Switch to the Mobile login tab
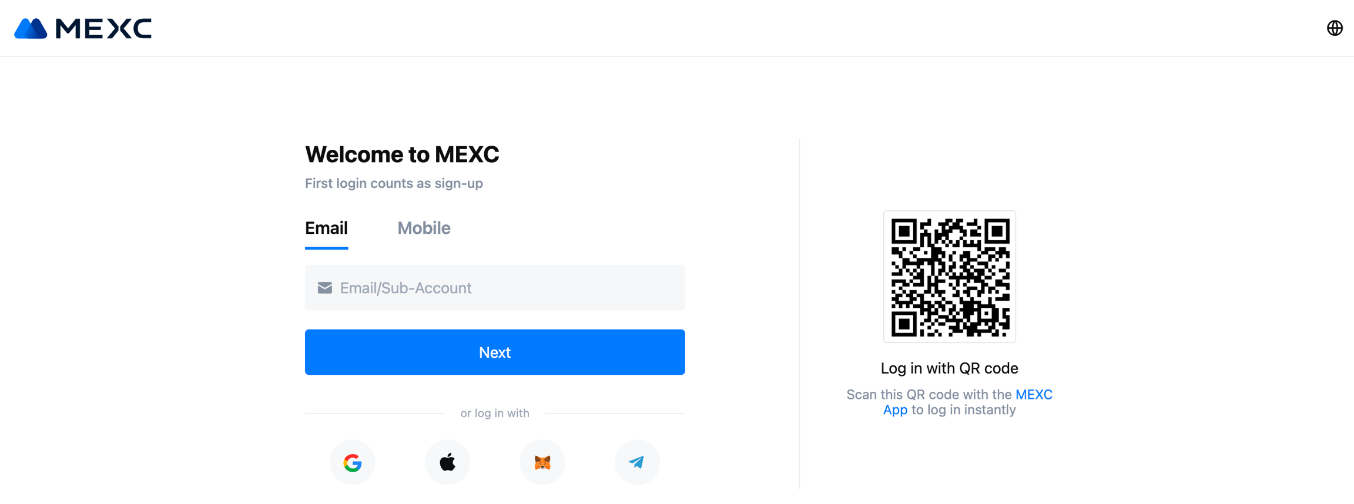1354x504 pixels. (424, 229)
